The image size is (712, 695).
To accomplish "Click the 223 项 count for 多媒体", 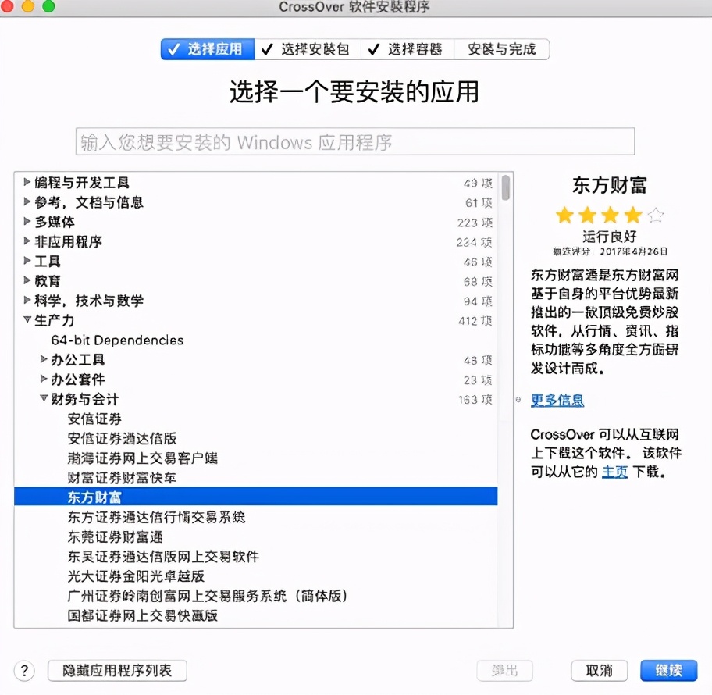I will click(475, 223).
